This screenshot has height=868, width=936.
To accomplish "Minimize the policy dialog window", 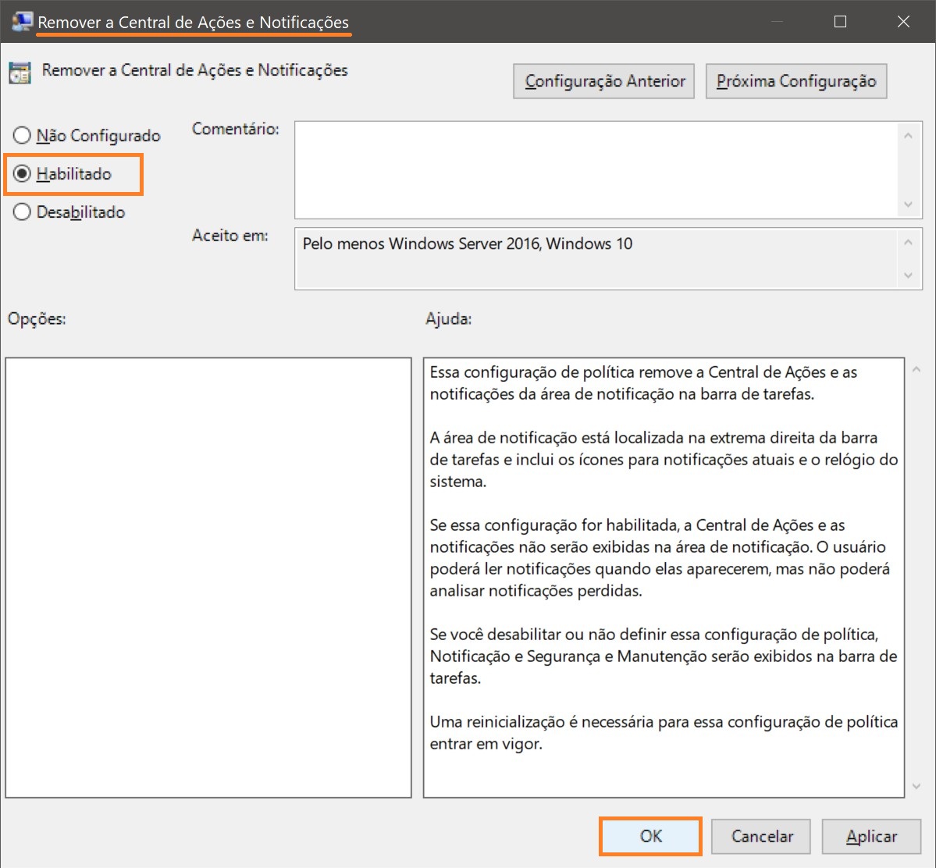I will pos(777,22).
